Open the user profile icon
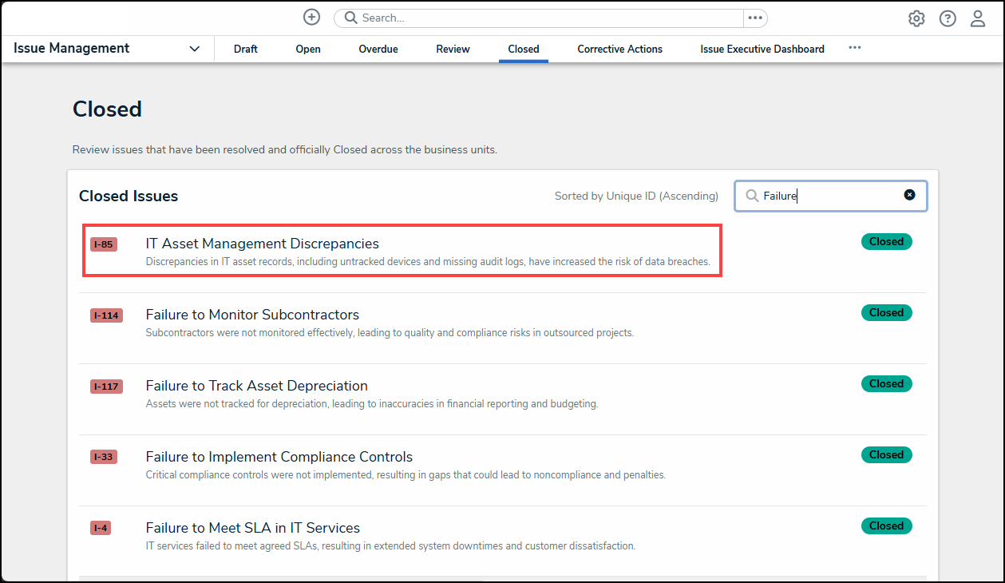Screen dimensions: 1005x583 coord(978,18)
